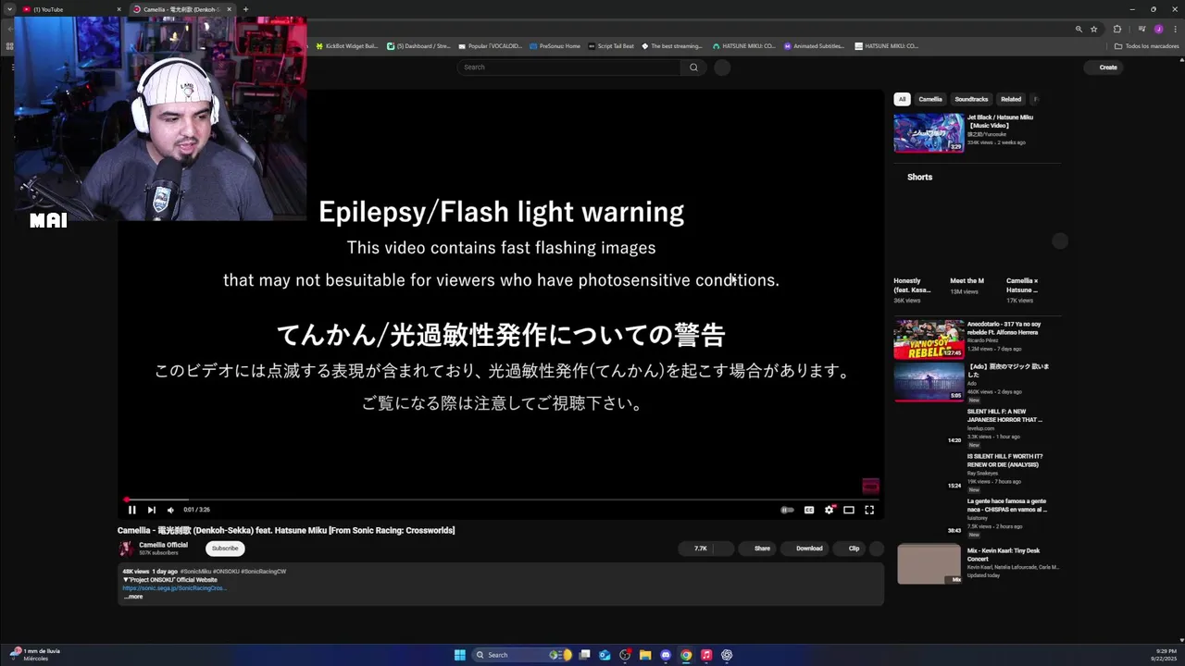Open the Honestly short
The image size is (1185, 666).
912,285
